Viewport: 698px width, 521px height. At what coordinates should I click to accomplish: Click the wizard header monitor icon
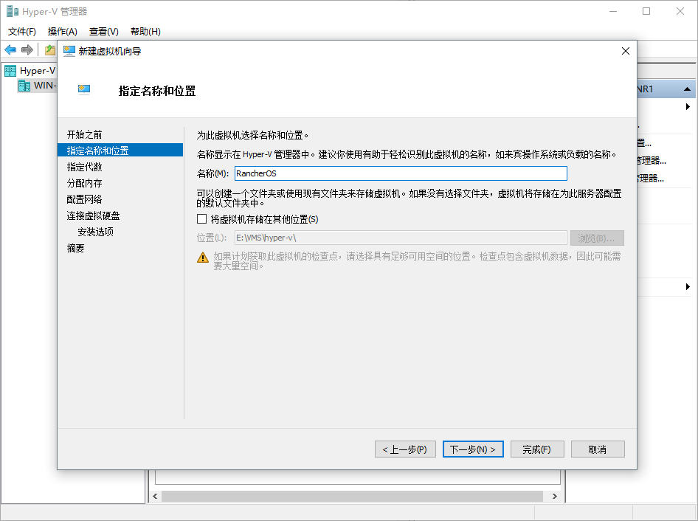tap(84, 89)
